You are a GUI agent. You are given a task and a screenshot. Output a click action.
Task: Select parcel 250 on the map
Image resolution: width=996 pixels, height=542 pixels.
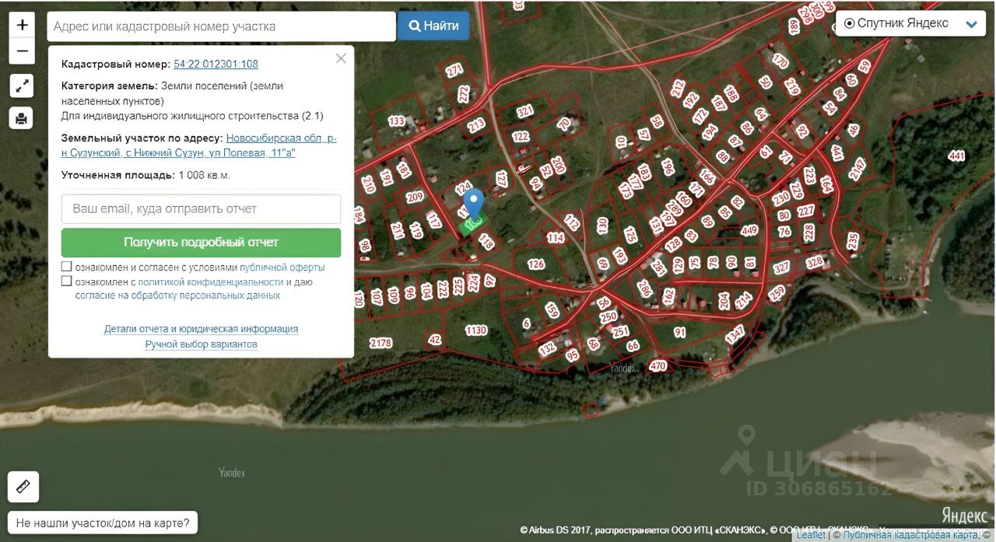click(x=608, y=316)
